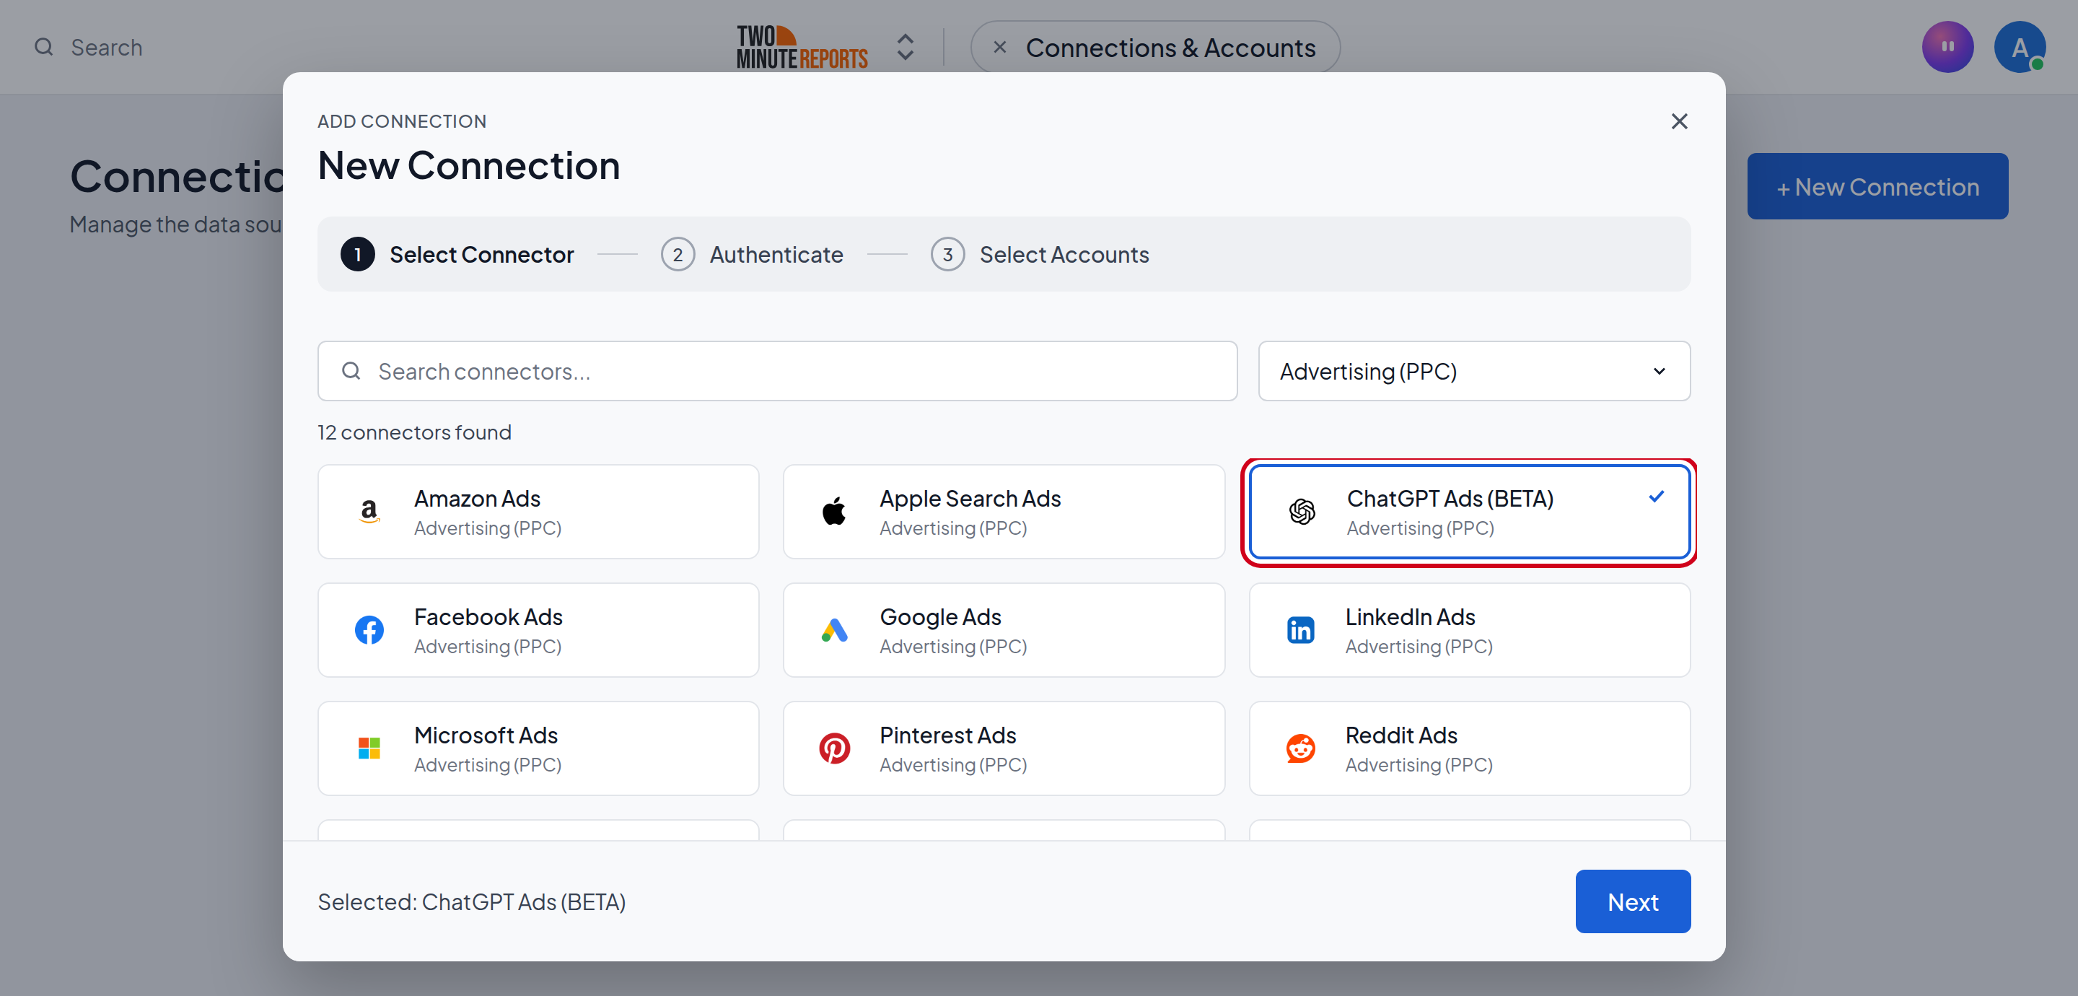Click the Two Minute Reports logo
Image resolution: width=2078 pixels, height=996 pixels.
tap(802, 47)
